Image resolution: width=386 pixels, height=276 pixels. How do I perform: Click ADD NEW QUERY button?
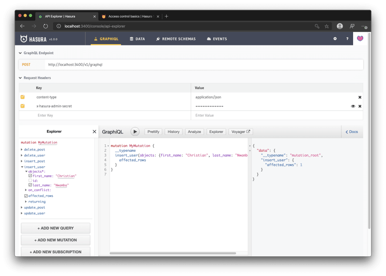[55, 228]
